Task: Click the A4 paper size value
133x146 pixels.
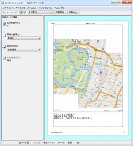Action: (8, 26)
